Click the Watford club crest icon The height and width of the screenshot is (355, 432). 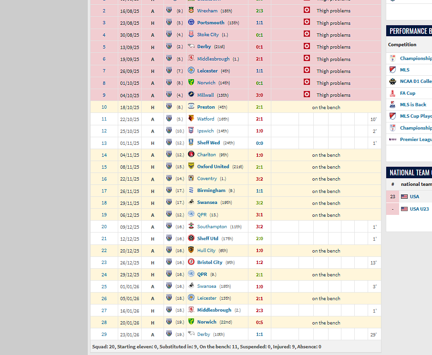click(x=191, y=119)
